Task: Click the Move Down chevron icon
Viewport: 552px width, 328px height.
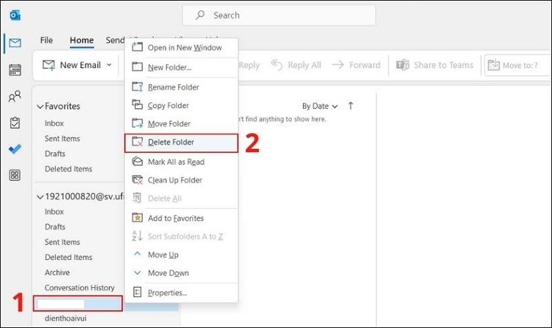Action: pos(137,272)
